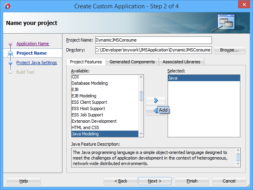Click the Help button
Screen dimensions: 253x190
point(24,181)
